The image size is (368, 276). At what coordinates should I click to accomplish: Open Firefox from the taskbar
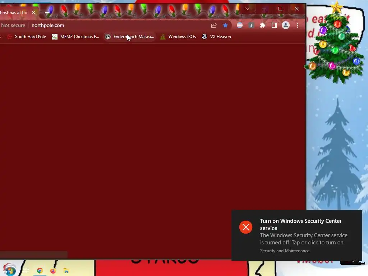pos(53,271)
